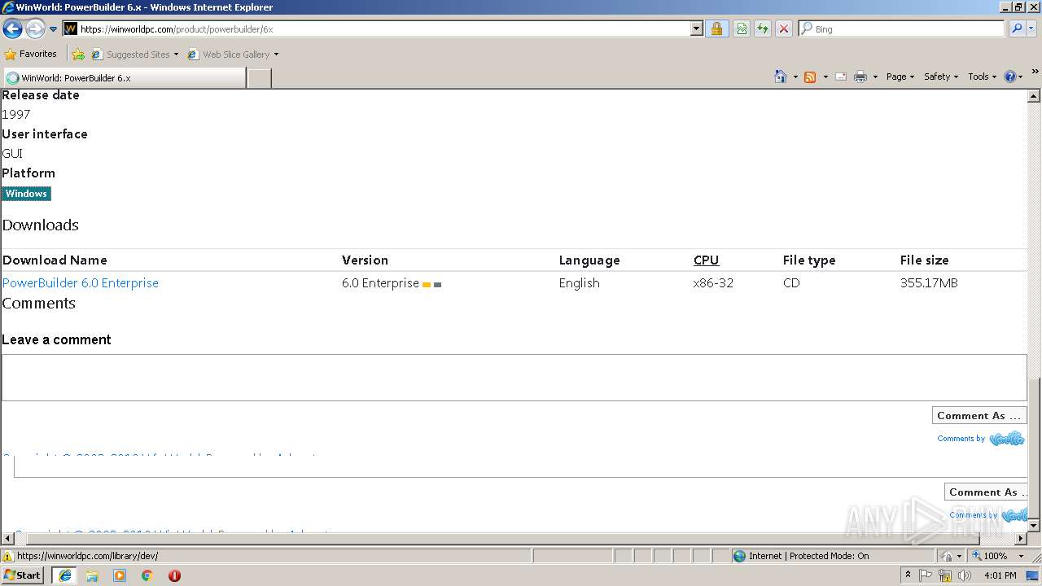Open the Feeds dropdown arrow
This screenshot has width=1042, height=586.
coord(825,77)
